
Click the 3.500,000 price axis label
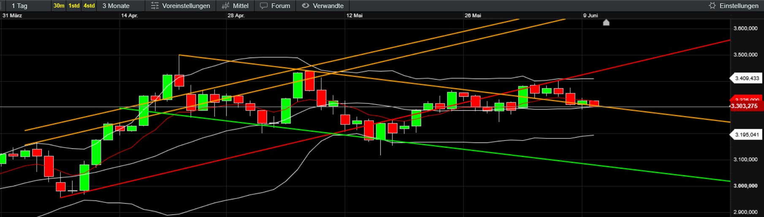pyautogui.click(x=745, y=55)
